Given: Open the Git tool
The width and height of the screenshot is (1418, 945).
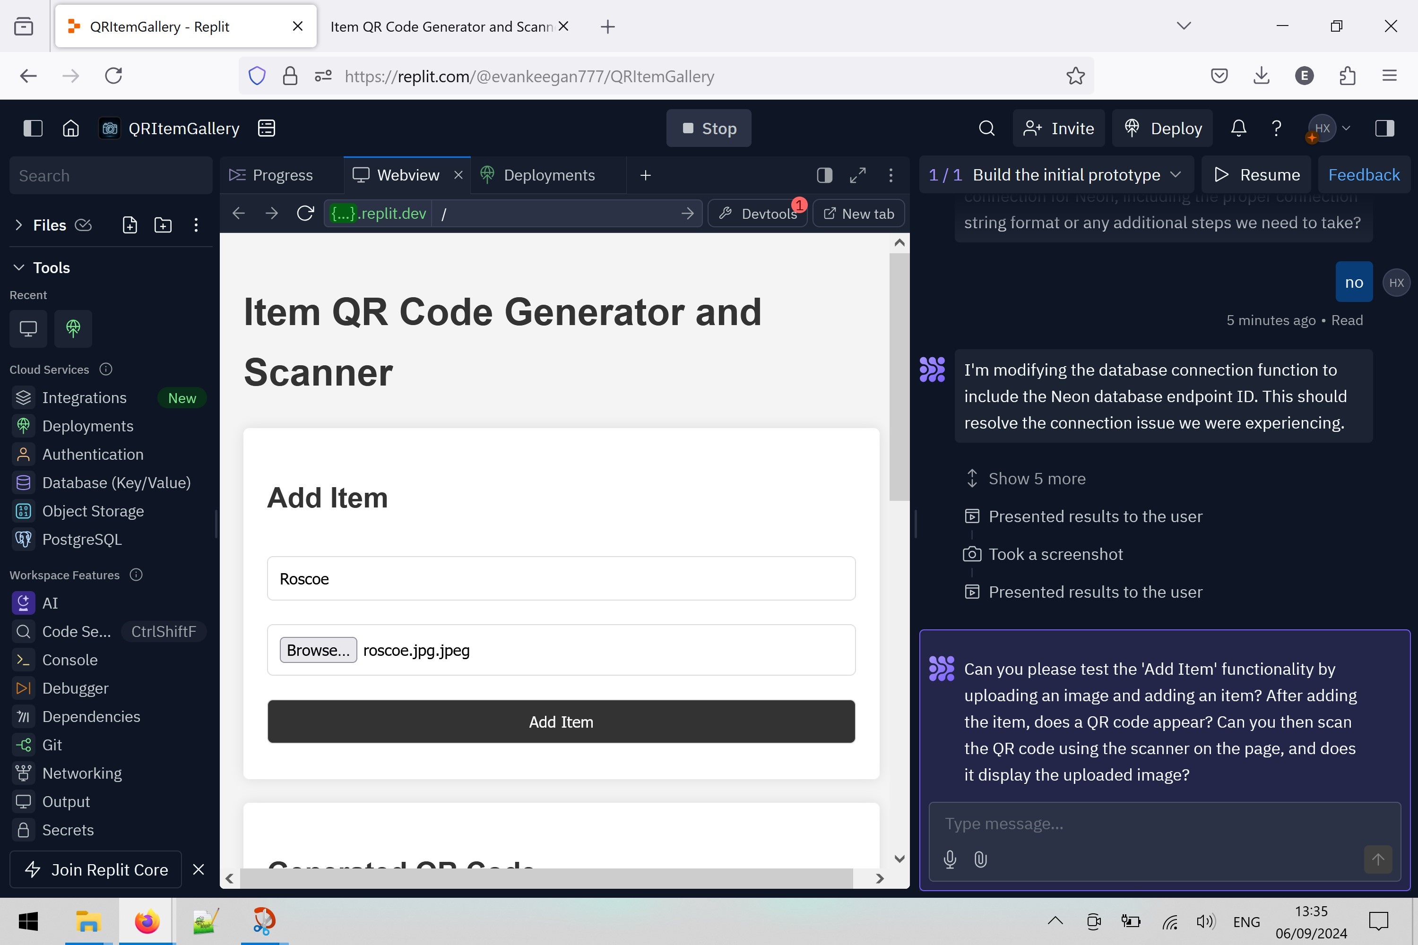Looking at the screenshot, I should (52, 744).
